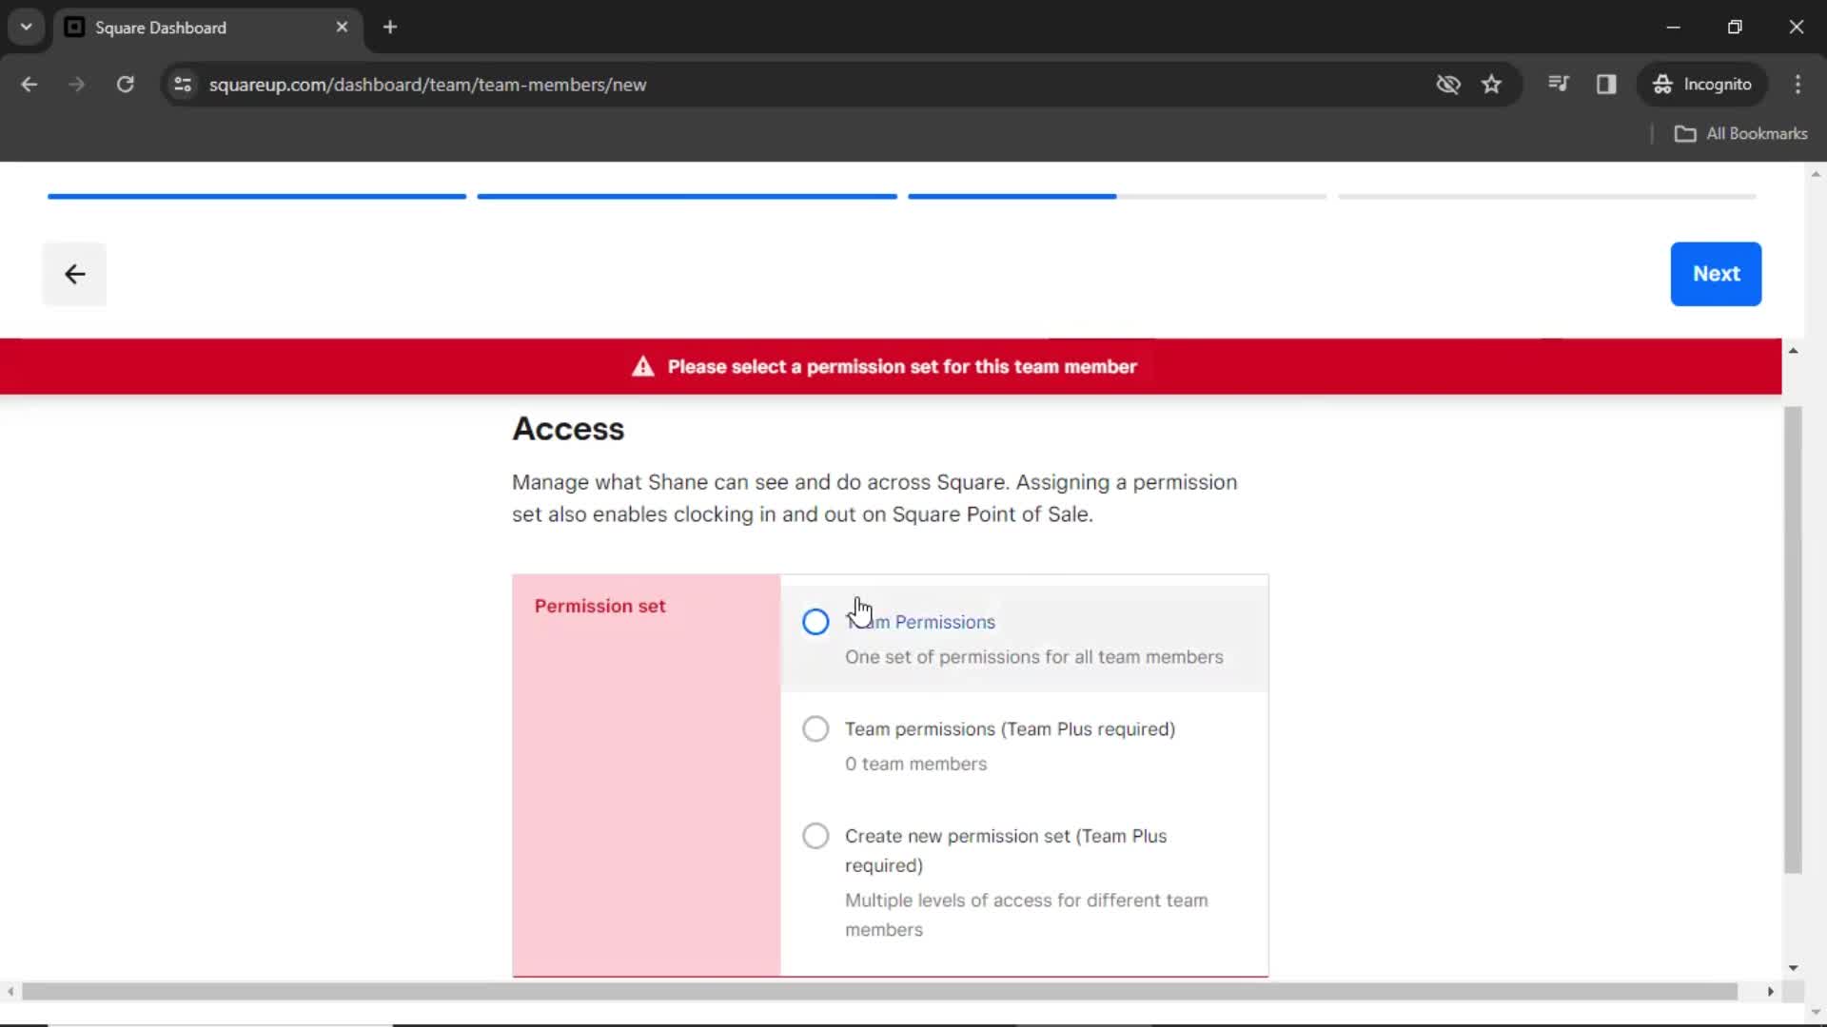Click the browser refresh icon

(125, 84)
